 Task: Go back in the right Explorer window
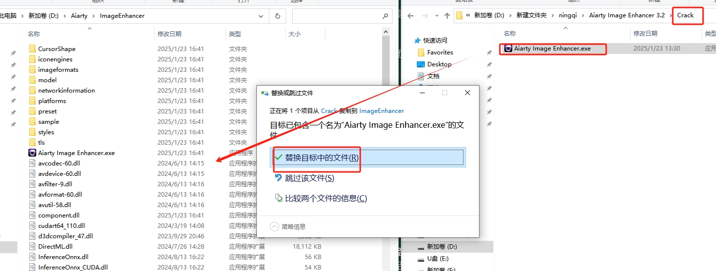[410, 16]
